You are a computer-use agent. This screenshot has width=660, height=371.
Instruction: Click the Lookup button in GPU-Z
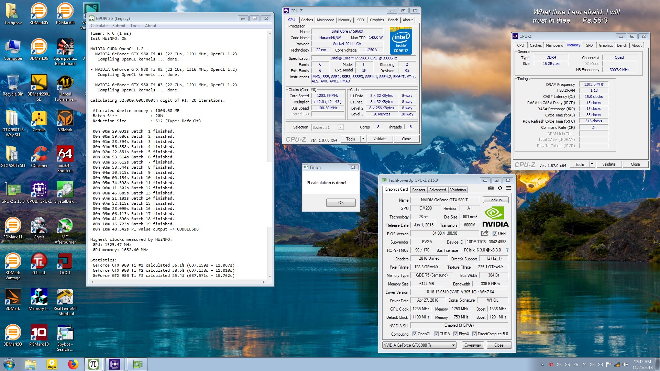click(x=495, y=200)
